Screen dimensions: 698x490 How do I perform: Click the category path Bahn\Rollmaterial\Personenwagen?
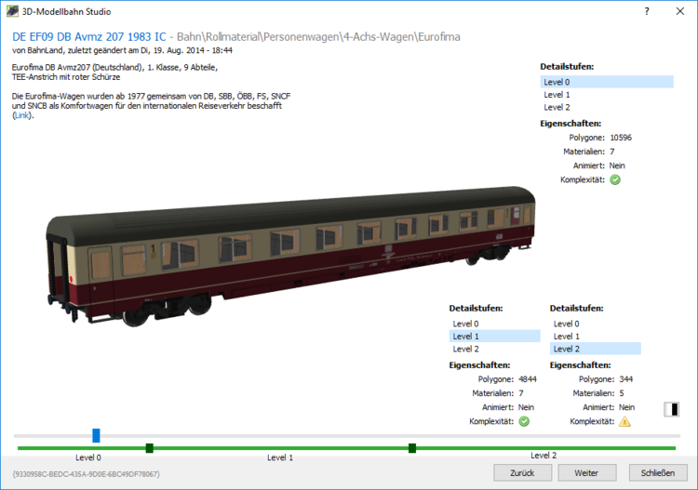pyautogui.click(x=318, y=37)
